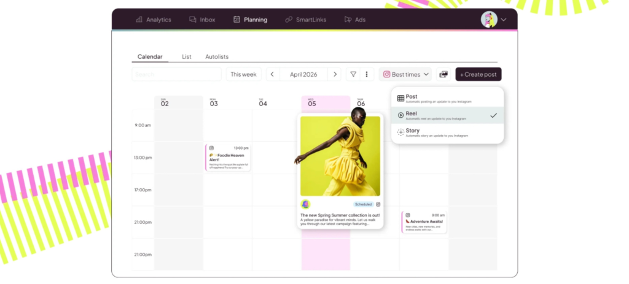This screenshot has width=629, height=284.
Task: Click the 13:00 pm time on Foodie card
Action: click(241, 148)
